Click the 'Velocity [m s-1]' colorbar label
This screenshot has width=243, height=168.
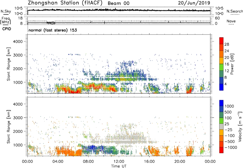tap(240, 126)
